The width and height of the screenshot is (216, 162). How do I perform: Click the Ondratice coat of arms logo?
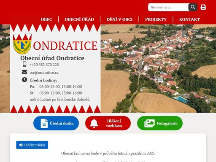click(x=22, y=44)
